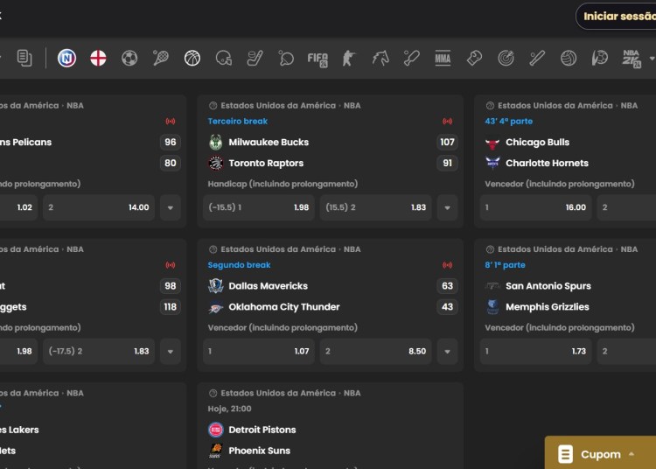Open the horse racing category

point(380,59)
